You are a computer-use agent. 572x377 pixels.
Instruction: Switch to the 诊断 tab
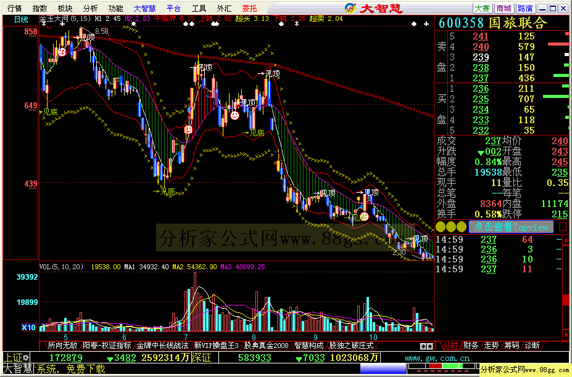point(533,346)
